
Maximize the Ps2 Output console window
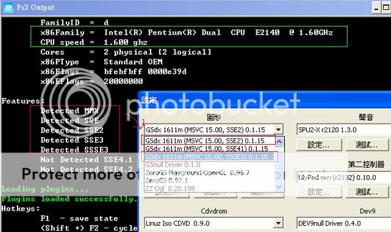pyautogui.click(x=386, y=8)
